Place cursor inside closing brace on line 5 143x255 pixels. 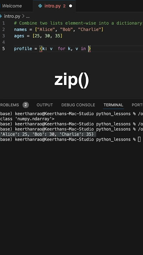click(x=89, y=49)
